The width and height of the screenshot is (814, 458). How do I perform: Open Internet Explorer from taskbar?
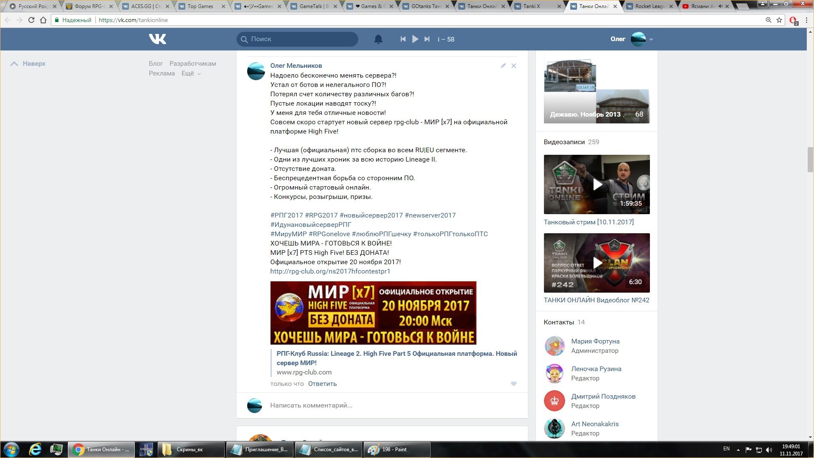(35, 450)
